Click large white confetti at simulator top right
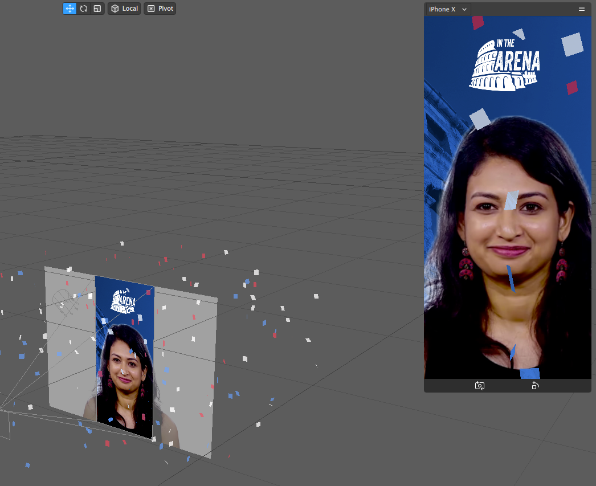This screenshot has width=596, height=486. pyautogui.click(x=572, y=44)
